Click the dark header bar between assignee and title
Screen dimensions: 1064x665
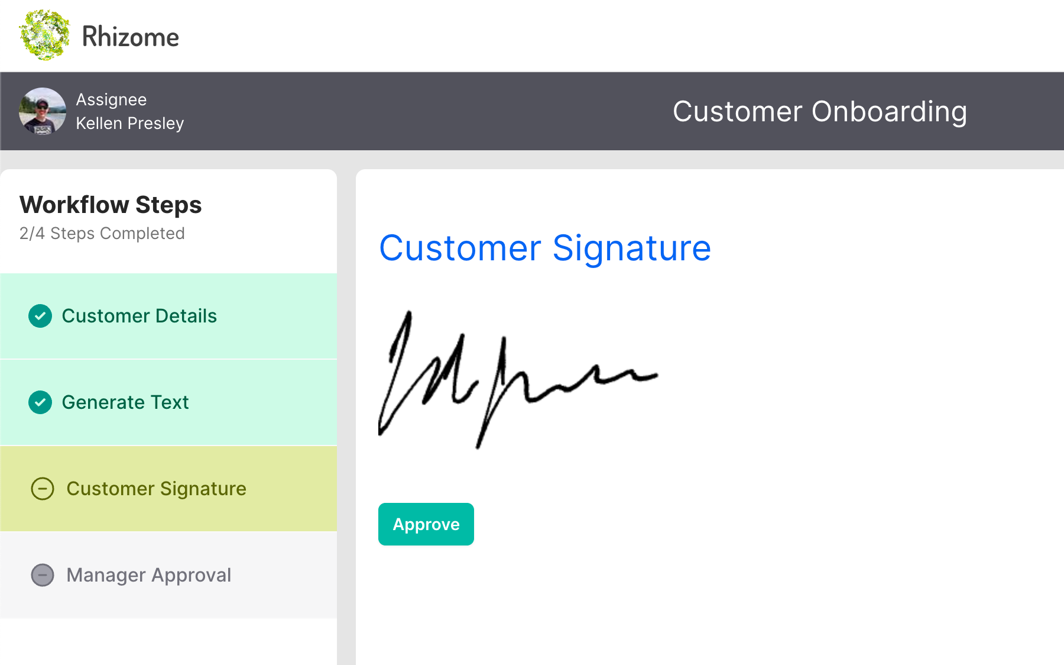pos(426,111)
